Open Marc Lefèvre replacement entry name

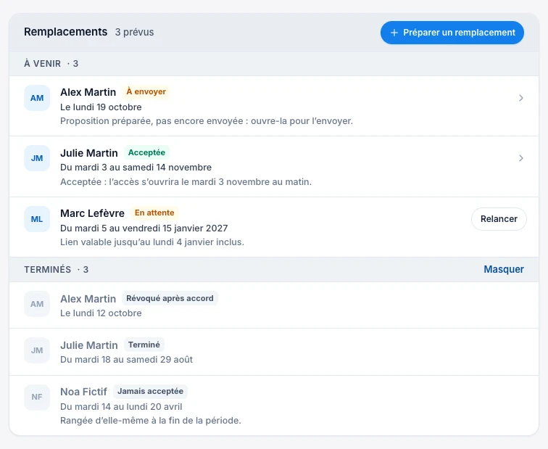tap(92, 213)
